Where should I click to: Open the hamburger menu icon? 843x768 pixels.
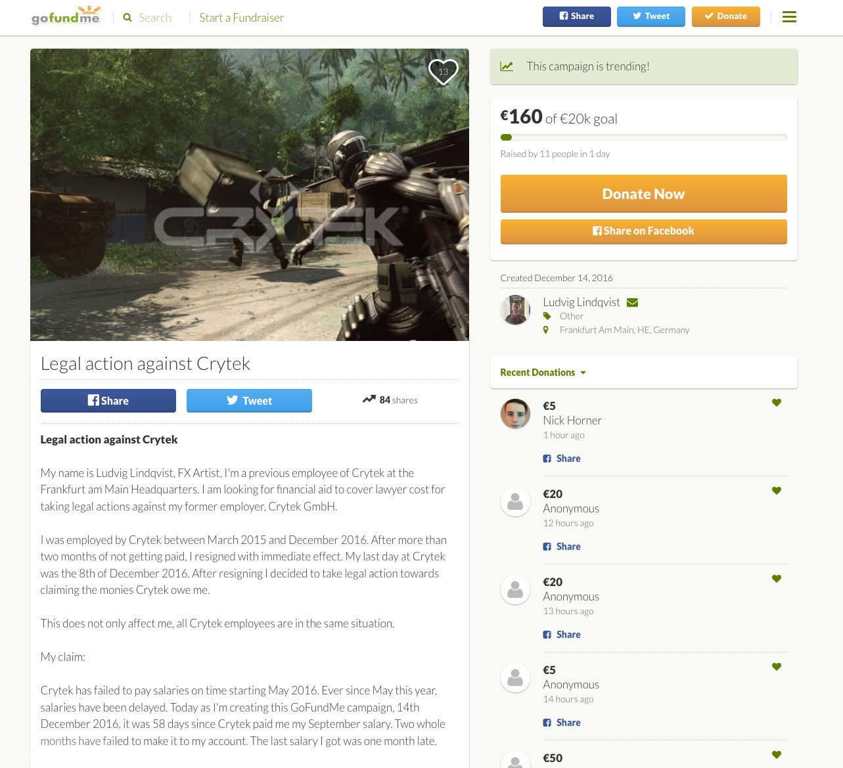[789, 17]
